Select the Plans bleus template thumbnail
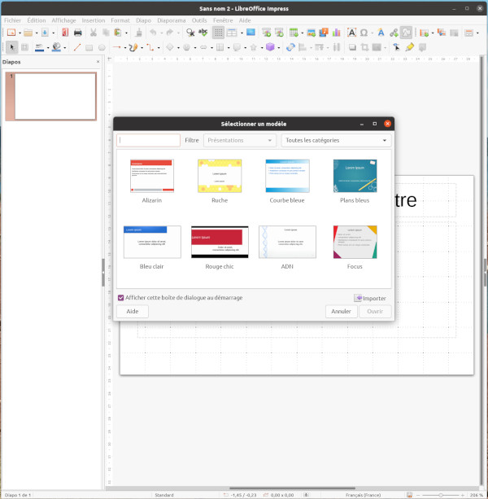Screen dimensions: 488x499 pos(355,176)
